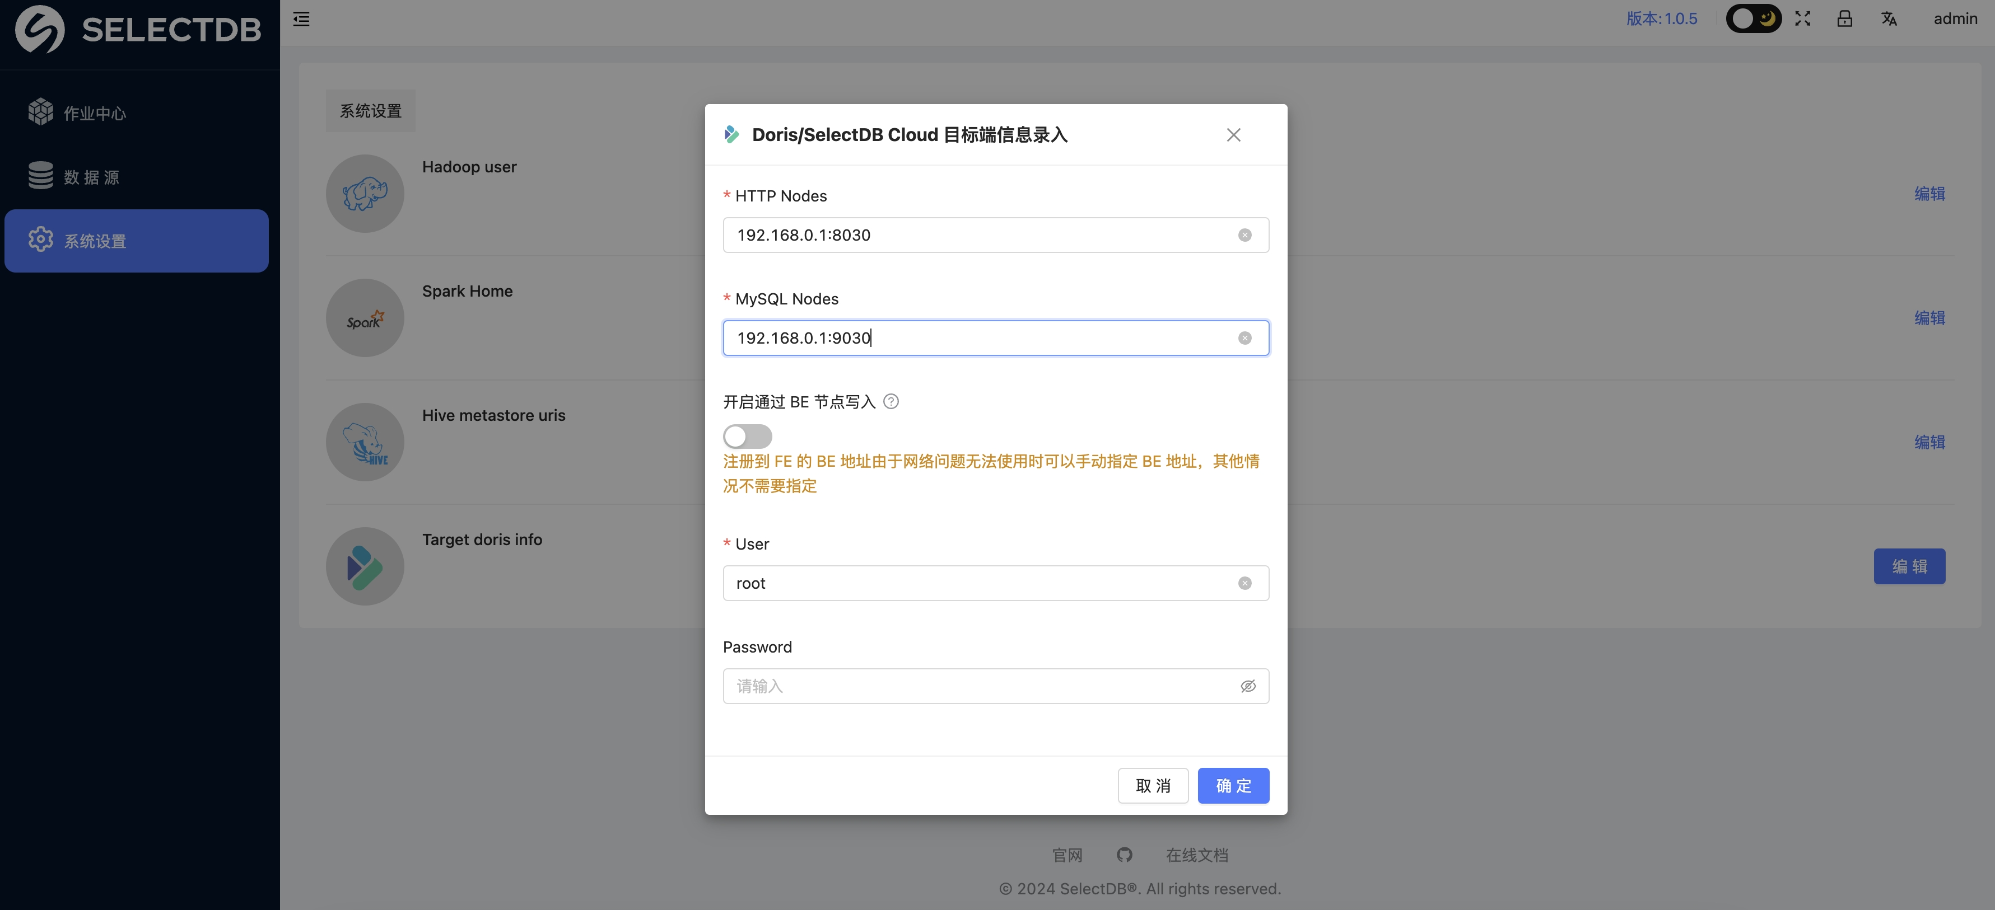Click the Hive logo icon
The height and width of the screenshot is (910, 1995).
coord(365,442)
